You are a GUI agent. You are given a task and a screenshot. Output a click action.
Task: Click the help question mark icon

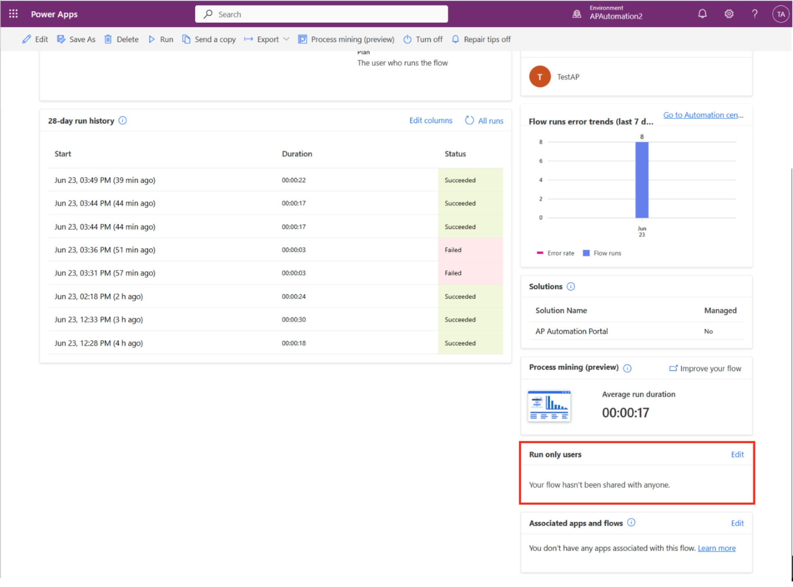click(x=755, y=14)
